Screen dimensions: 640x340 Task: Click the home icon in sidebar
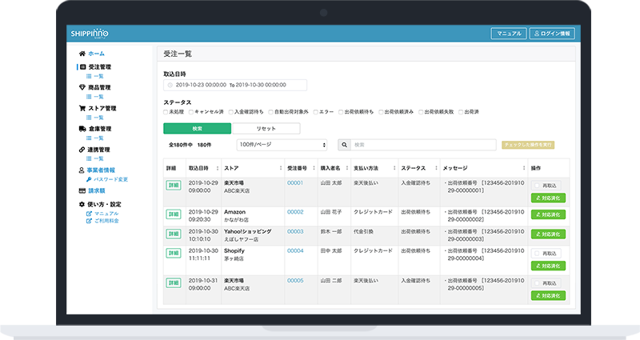(82, 54)
